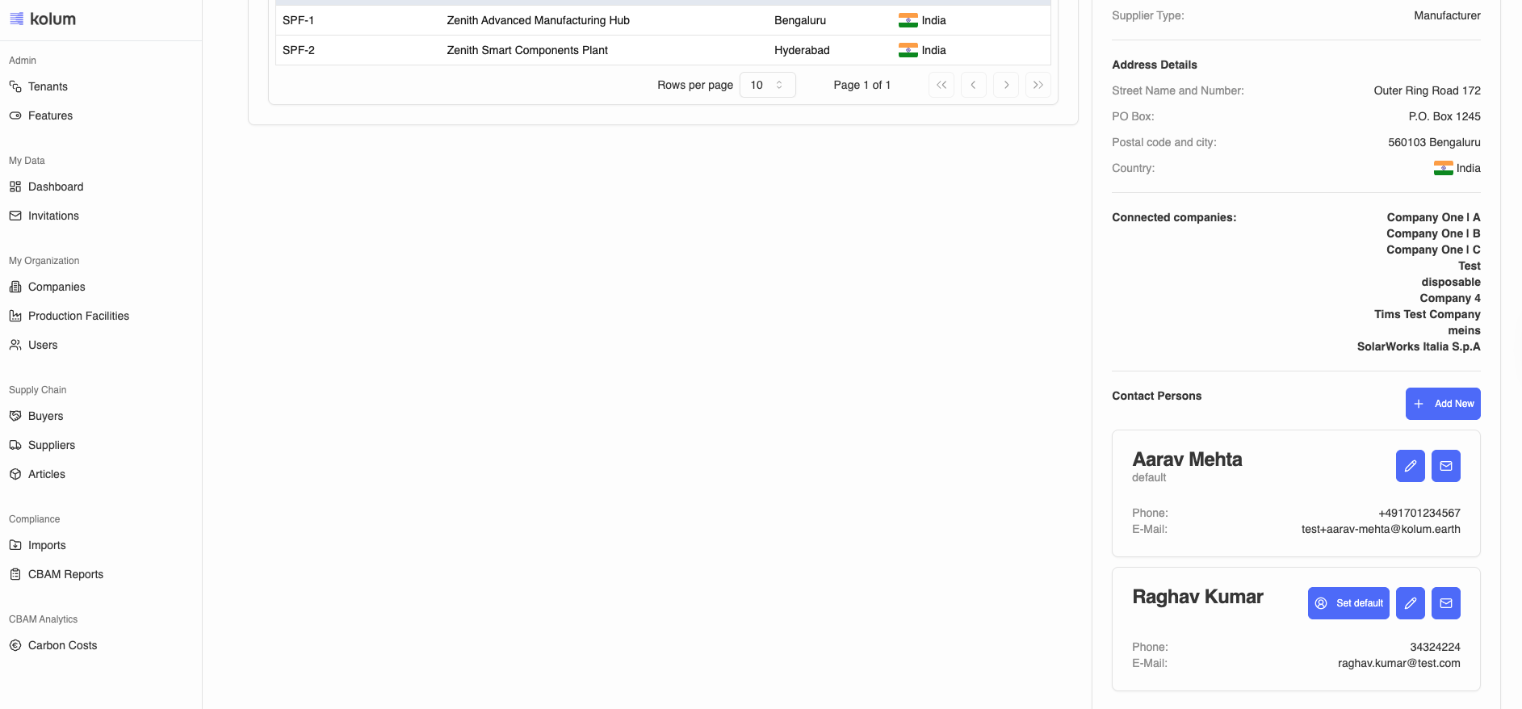Click the envelope mail icon for Raghav Kumar
The image size is (1522, 709).
(1445, 603)
